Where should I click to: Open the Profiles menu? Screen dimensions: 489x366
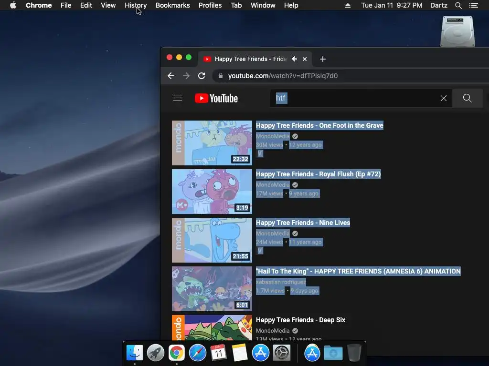(210, 5)
